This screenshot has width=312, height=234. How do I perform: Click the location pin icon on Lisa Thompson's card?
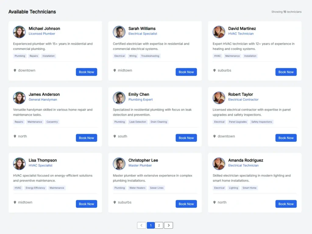15,202
